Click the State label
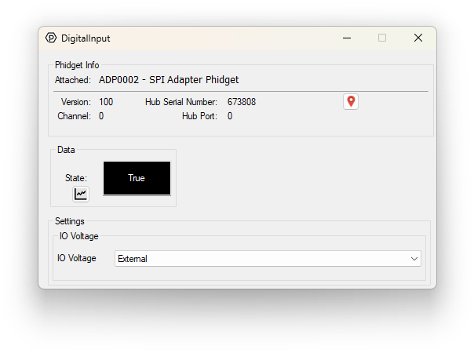474x353 pixels. pos(76,178)
